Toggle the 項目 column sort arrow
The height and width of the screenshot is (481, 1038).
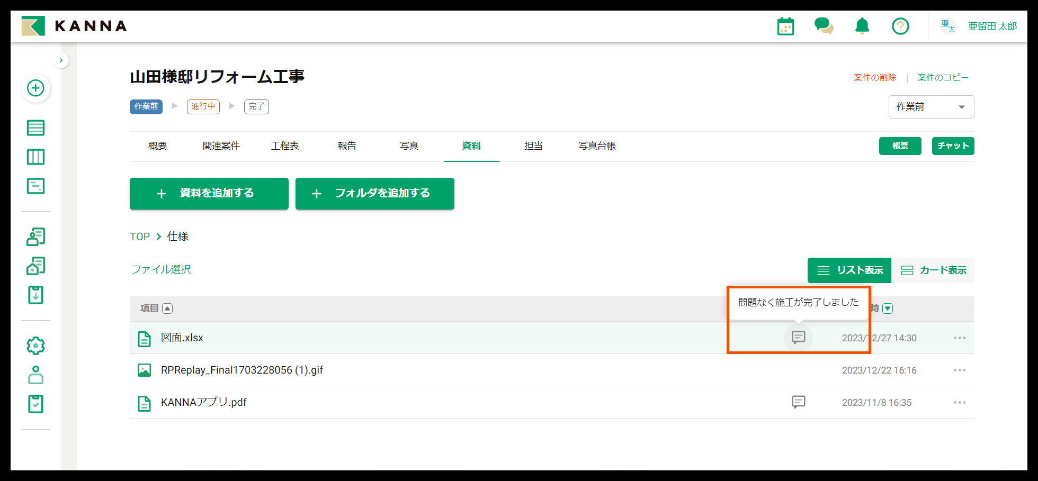point(167,308)
